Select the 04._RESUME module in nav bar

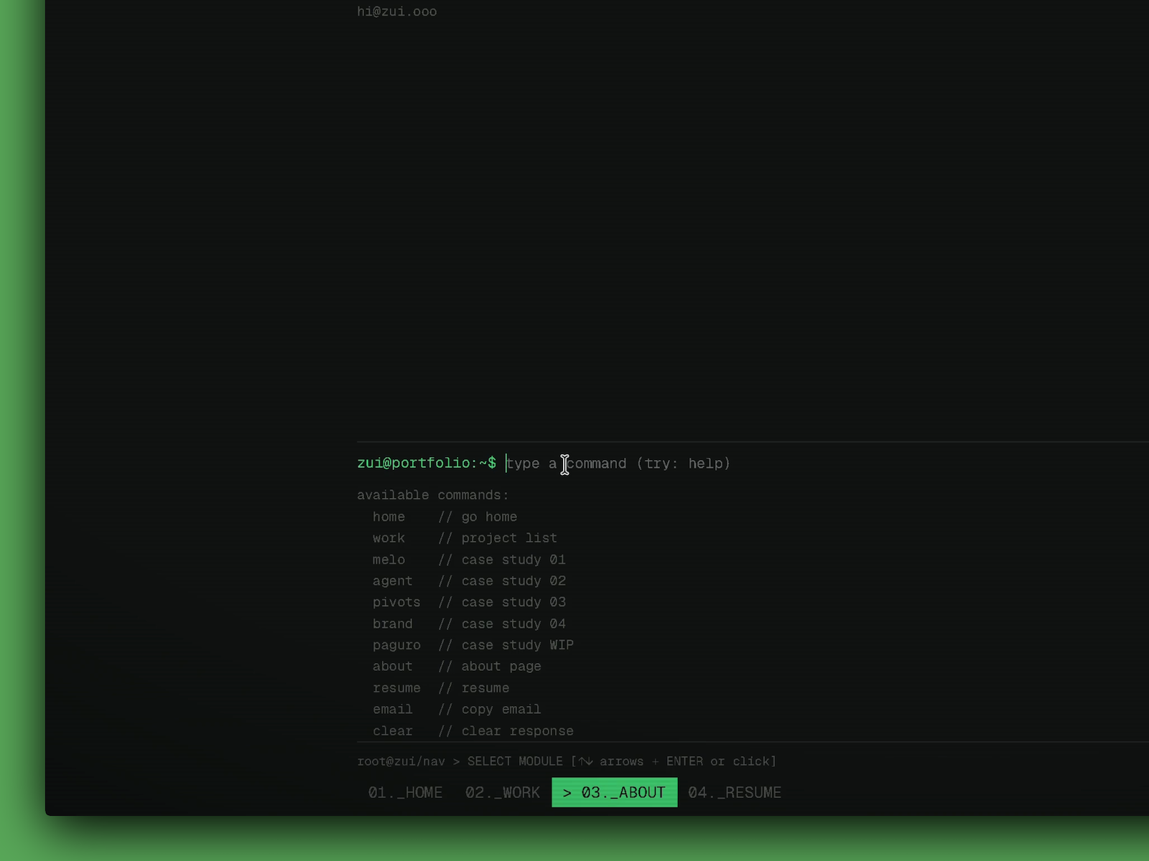coord(735,792)
